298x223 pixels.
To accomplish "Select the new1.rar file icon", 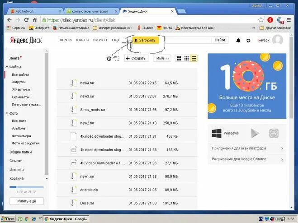I will coord(74,177).
